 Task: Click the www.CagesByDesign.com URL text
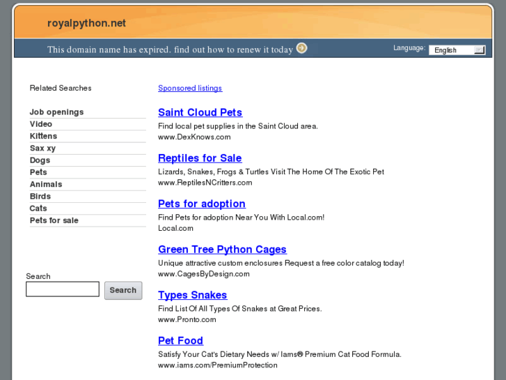tap(204, 274)
